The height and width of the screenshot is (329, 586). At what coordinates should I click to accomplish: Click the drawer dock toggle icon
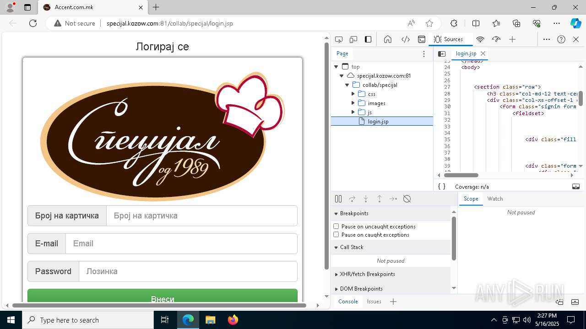[x=559, y=302]
